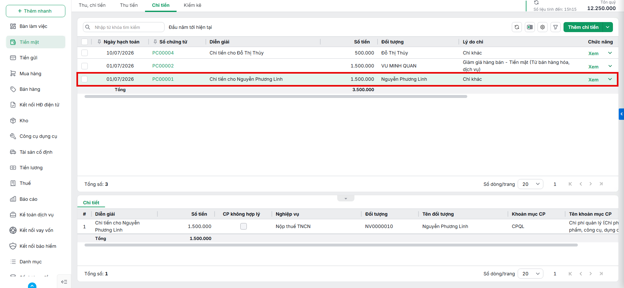Click the Bán hàng tag icon
This screenshot has width=624, height=288.
coord(13,89)
